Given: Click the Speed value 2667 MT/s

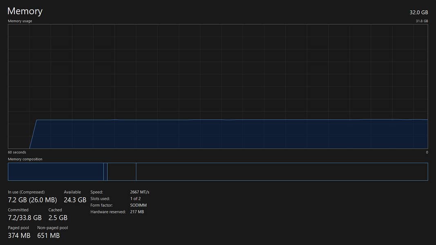Looking at the screenshot, I should [x=139, y=192].
